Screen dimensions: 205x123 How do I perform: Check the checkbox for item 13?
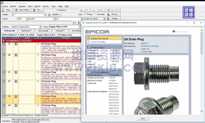(x=4, y=96)
